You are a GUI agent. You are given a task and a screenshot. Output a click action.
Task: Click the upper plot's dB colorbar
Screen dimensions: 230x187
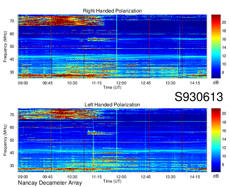coord(216,46)
